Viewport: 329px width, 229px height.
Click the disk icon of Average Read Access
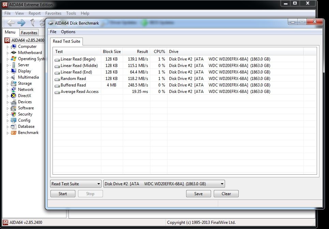[57, 92]
